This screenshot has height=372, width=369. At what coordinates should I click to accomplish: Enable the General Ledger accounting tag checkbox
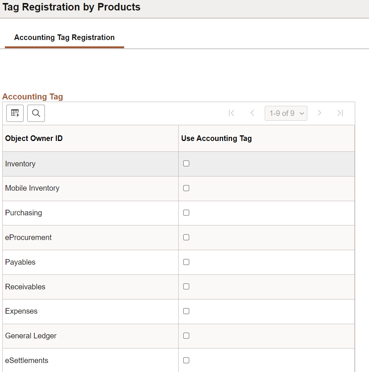[x=186, y=336]
